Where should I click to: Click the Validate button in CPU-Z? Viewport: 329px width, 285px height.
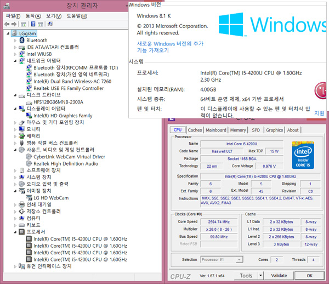point(279,276)
